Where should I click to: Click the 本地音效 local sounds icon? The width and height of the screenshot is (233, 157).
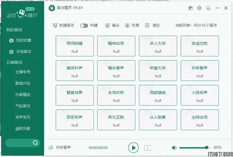click(x=11, y=52)
